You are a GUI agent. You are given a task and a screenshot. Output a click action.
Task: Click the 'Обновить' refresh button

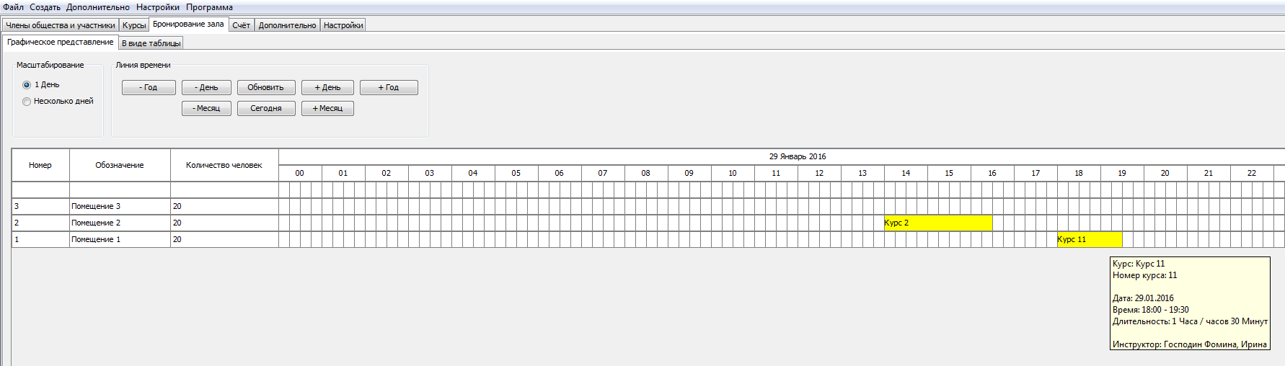click(x=266, y=88)
